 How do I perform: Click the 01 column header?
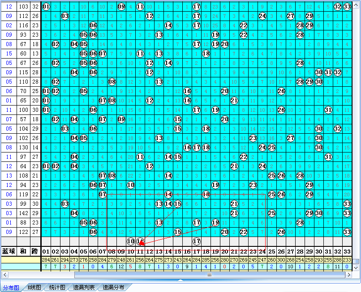click(46, 251)
